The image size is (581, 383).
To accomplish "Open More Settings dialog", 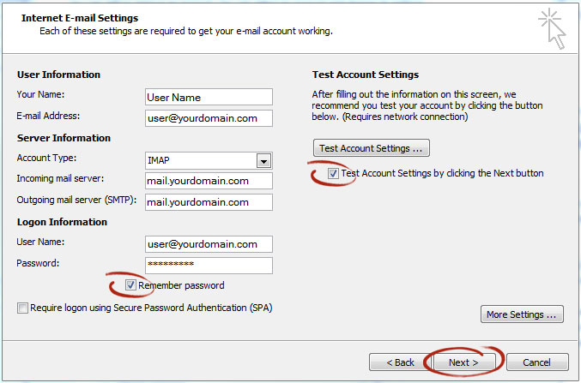I will [522, 314].
